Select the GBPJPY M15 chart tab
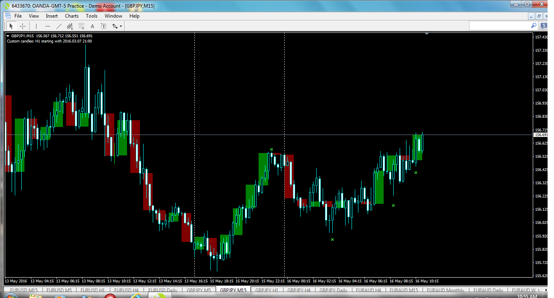 coord(233,290)
